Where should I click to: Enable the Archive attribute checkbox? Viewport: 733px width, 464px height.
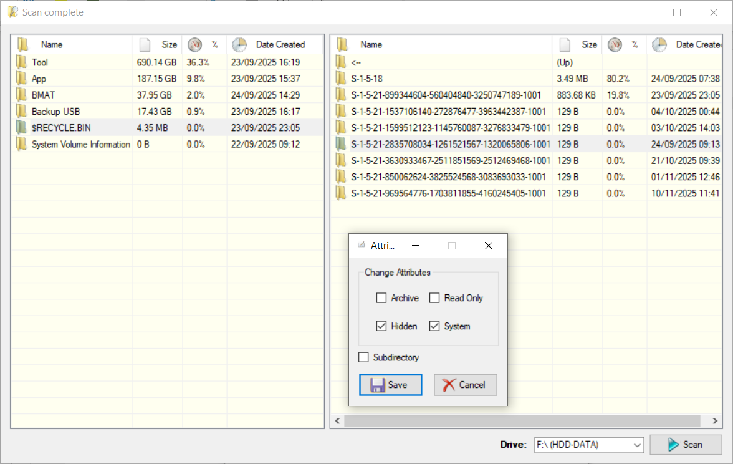tap(381, 298)
